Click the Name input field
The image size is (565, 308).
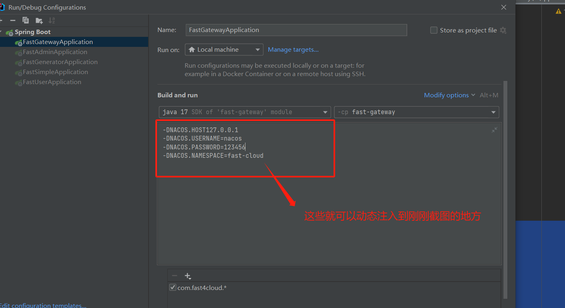[296, 30]
